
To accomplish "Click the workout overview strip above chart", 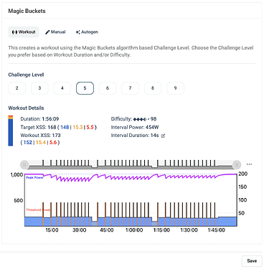I will (131, 164).
